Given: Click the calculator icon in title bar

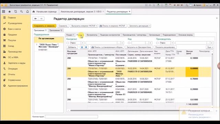Looking at the screenshot, I should (x=166, y=5).
